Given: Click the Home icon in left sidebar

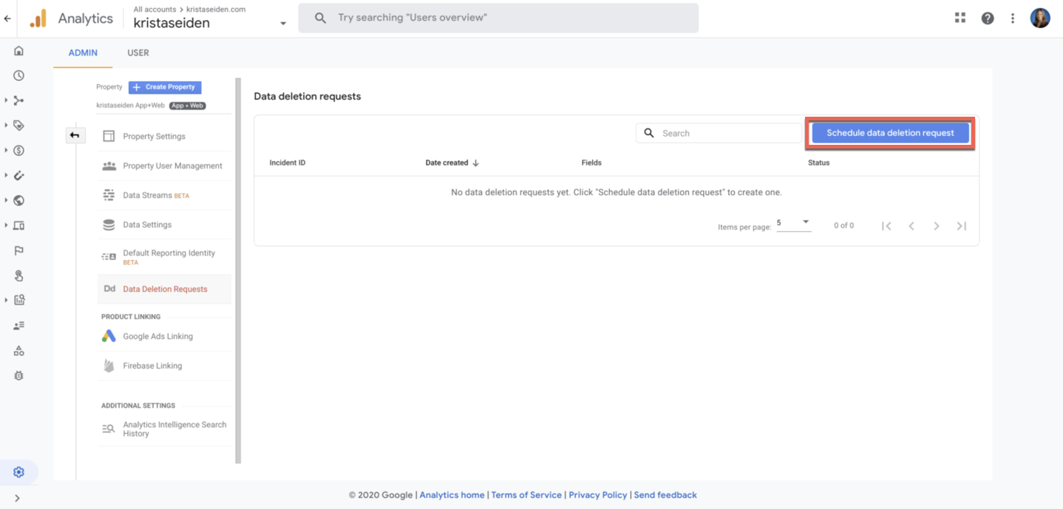Looking at the screenshot, I should coord(18,51).
